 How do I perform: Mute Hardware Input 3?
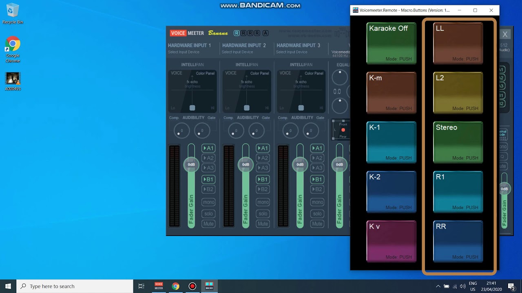click(317, 224)
